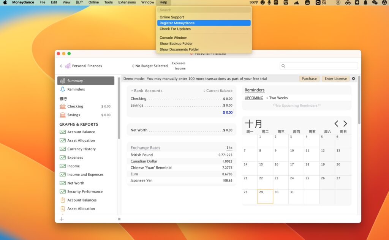Choose Check For Updates from Help menu
Viewport: 389px width, 240px height.
tap(175, 29)
